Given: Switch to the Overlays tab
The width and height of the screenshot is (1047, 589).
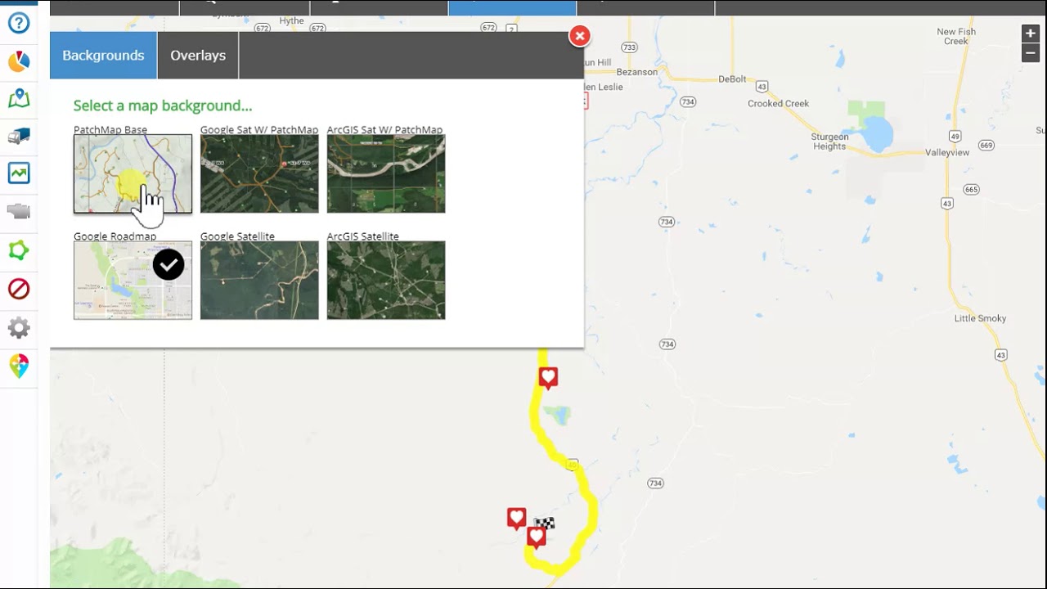Looking at the screenshot, I should coord(198,56).
